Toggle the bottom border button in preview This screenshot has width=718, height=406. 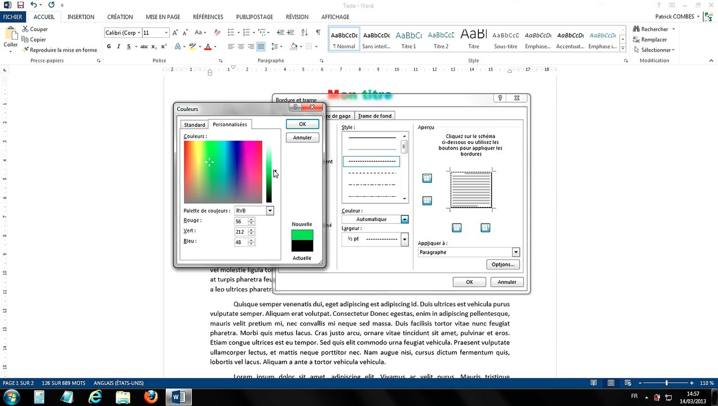tap(427, 200)
